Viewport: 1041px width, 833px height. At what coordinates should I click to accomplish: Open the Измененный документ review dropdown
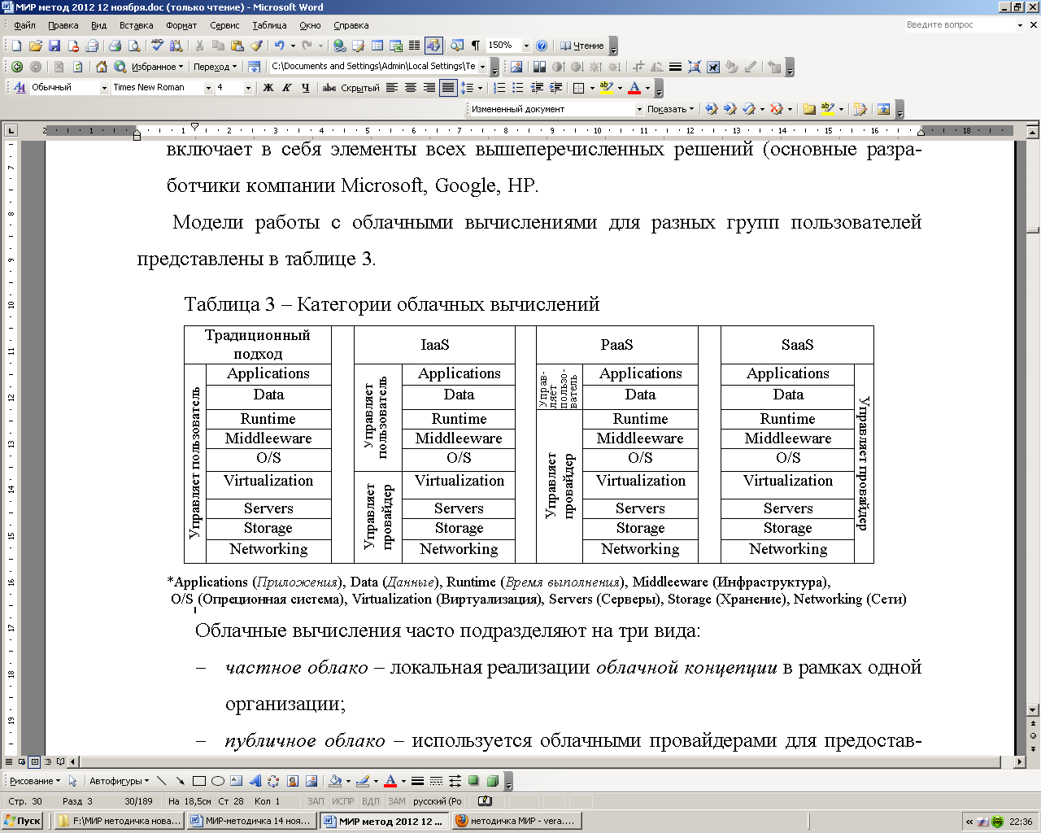point(639,109)
